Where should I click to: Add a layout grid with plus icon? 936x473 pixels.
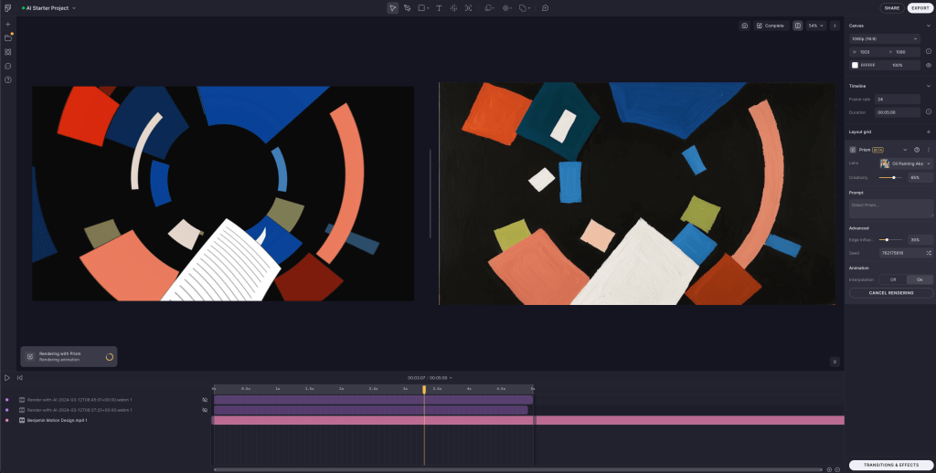pyautogui.click(x=929, y=131)
